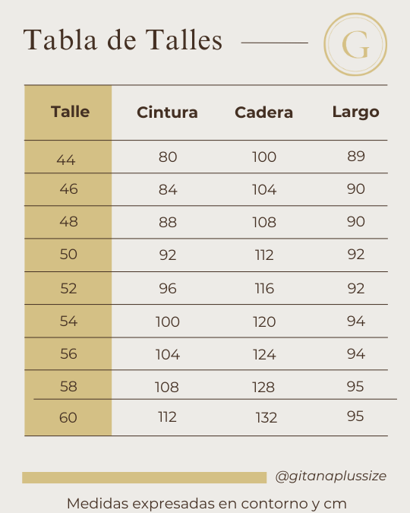Click waist value 88 for size 48

[x=168, y=223]
